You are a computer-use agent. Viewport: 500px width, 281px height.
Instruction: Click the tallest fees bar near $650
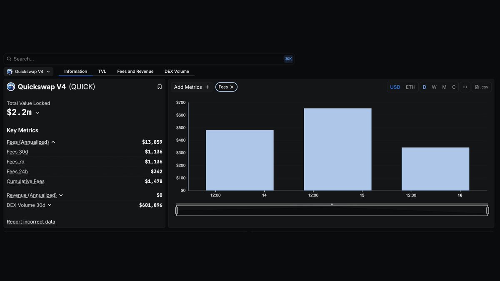(x=337, y=149)
